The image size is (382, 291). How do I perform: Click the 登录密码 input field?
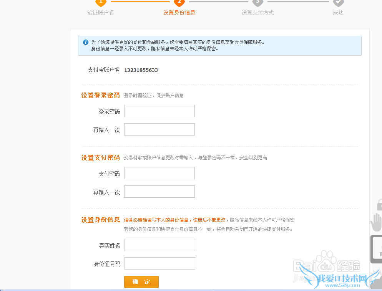pos(159,111)
